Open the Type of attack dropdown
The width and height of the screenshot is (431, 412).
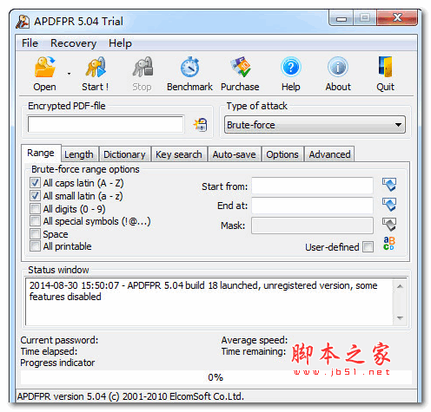[315, 125]
